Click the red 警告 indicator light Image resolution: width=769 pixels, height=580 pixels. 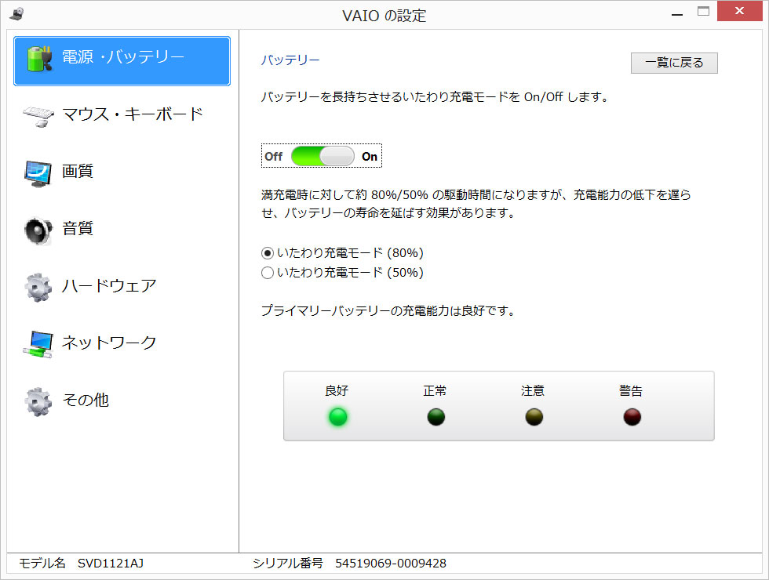click(x=632, y=417)
